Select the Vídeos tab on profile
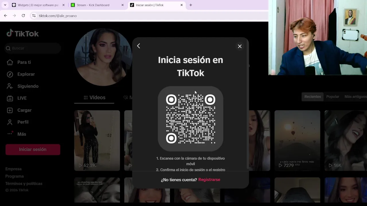The height and width of the screenshot is (206, 367). (94, 98)
